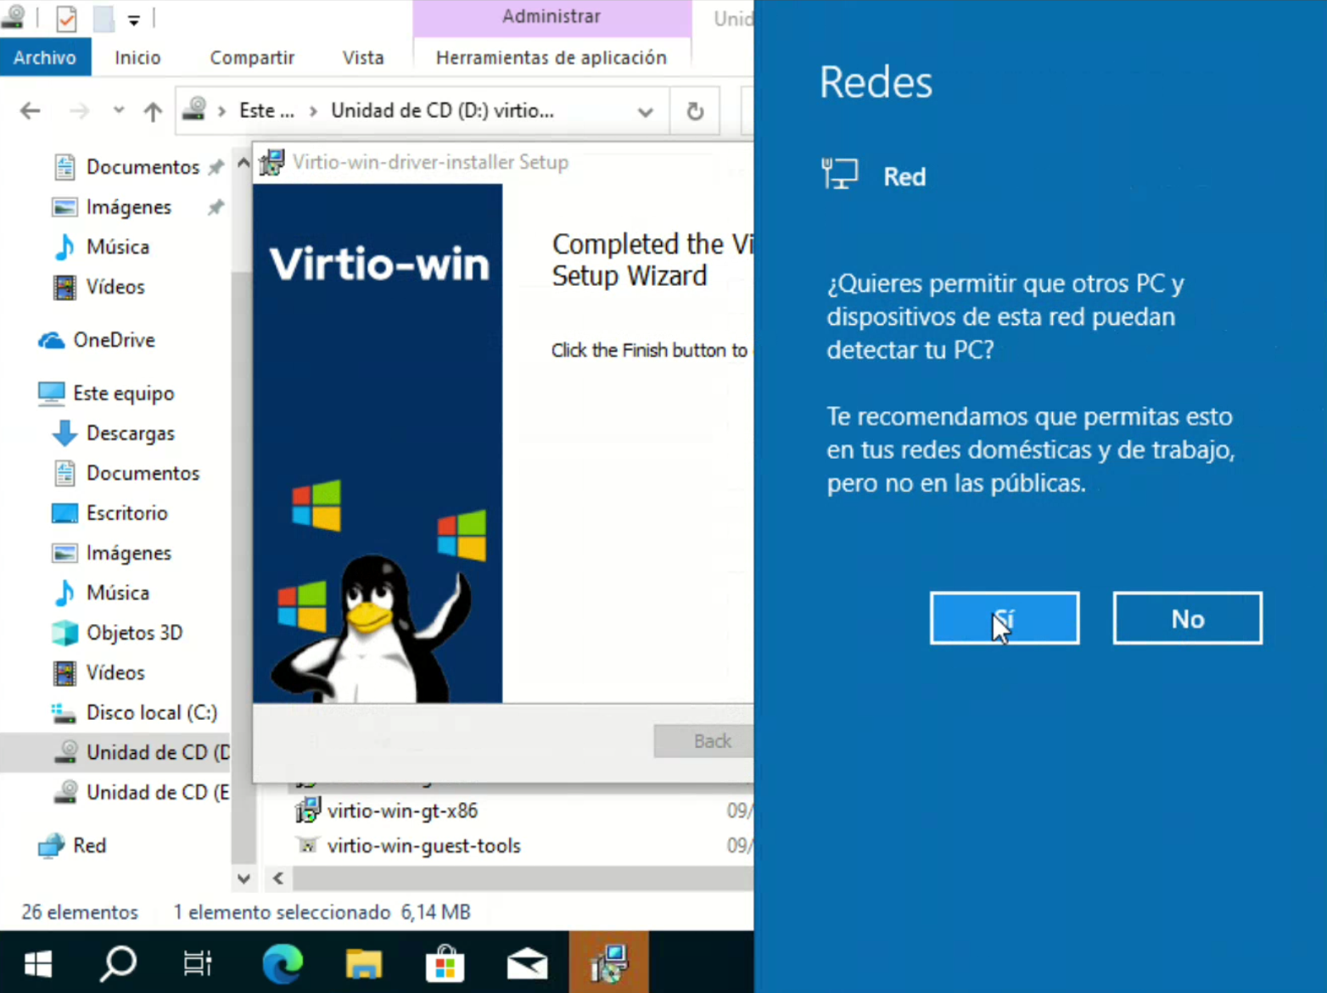Switch to the Vista ribbon tab
1327x993 pixels.
362,58
